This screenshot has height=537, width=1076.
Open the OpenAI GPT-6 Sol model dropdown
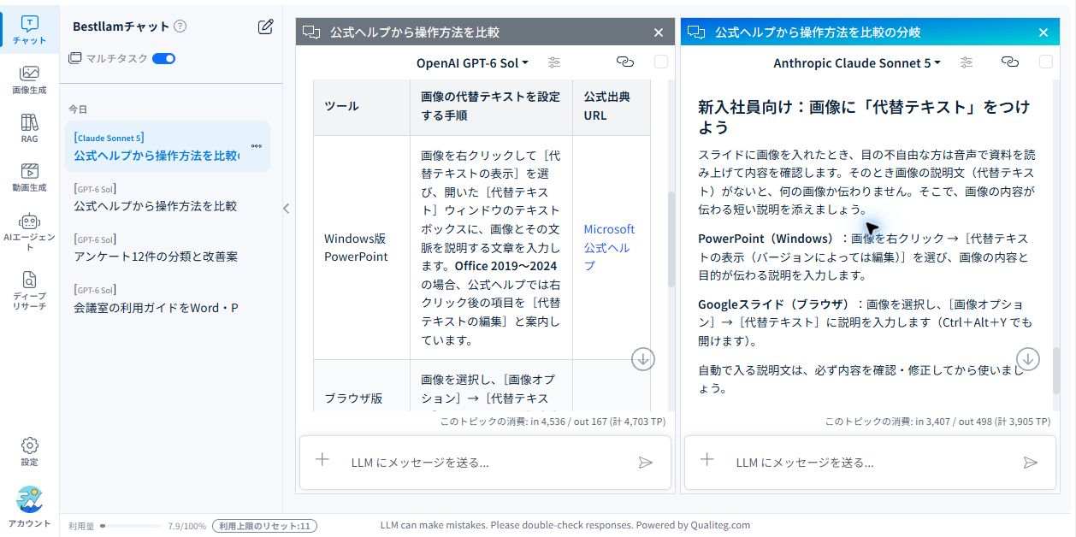pyautogui.click(x=472, y=63)
